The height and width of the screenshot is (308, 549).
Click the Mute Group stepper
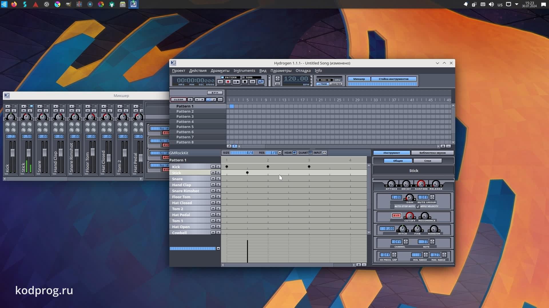point(432,197)
